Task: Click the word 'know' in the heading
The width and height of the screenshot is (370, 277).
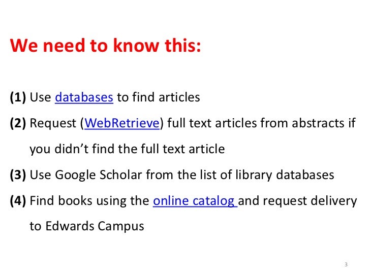Action: coord(136,45)
